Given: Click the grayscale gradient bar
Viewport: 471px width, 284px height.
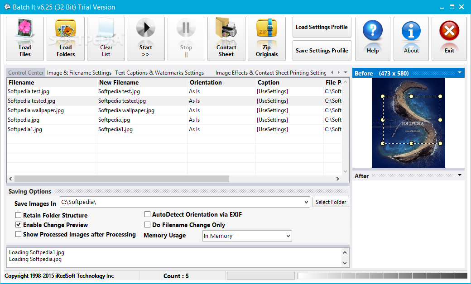Looking at the screenshot, I should (x=382, y=275).
